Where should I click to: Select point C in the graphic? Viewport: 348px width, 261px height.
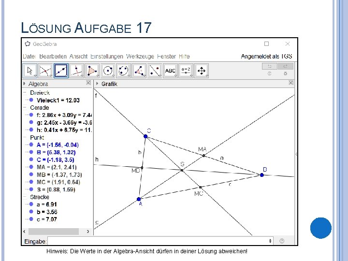tap(145, 136)
